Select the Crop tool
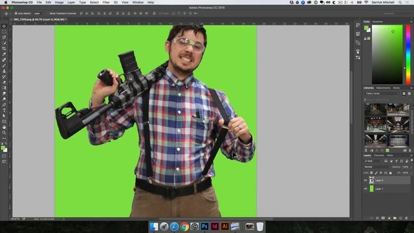This screenshot has height=233, width=414. click(4, 49)
